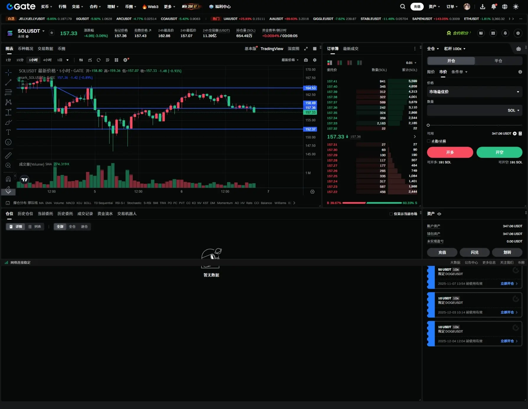Click the 划转 button
Viewport: 528px width, 409px height.
coord(507,252)
